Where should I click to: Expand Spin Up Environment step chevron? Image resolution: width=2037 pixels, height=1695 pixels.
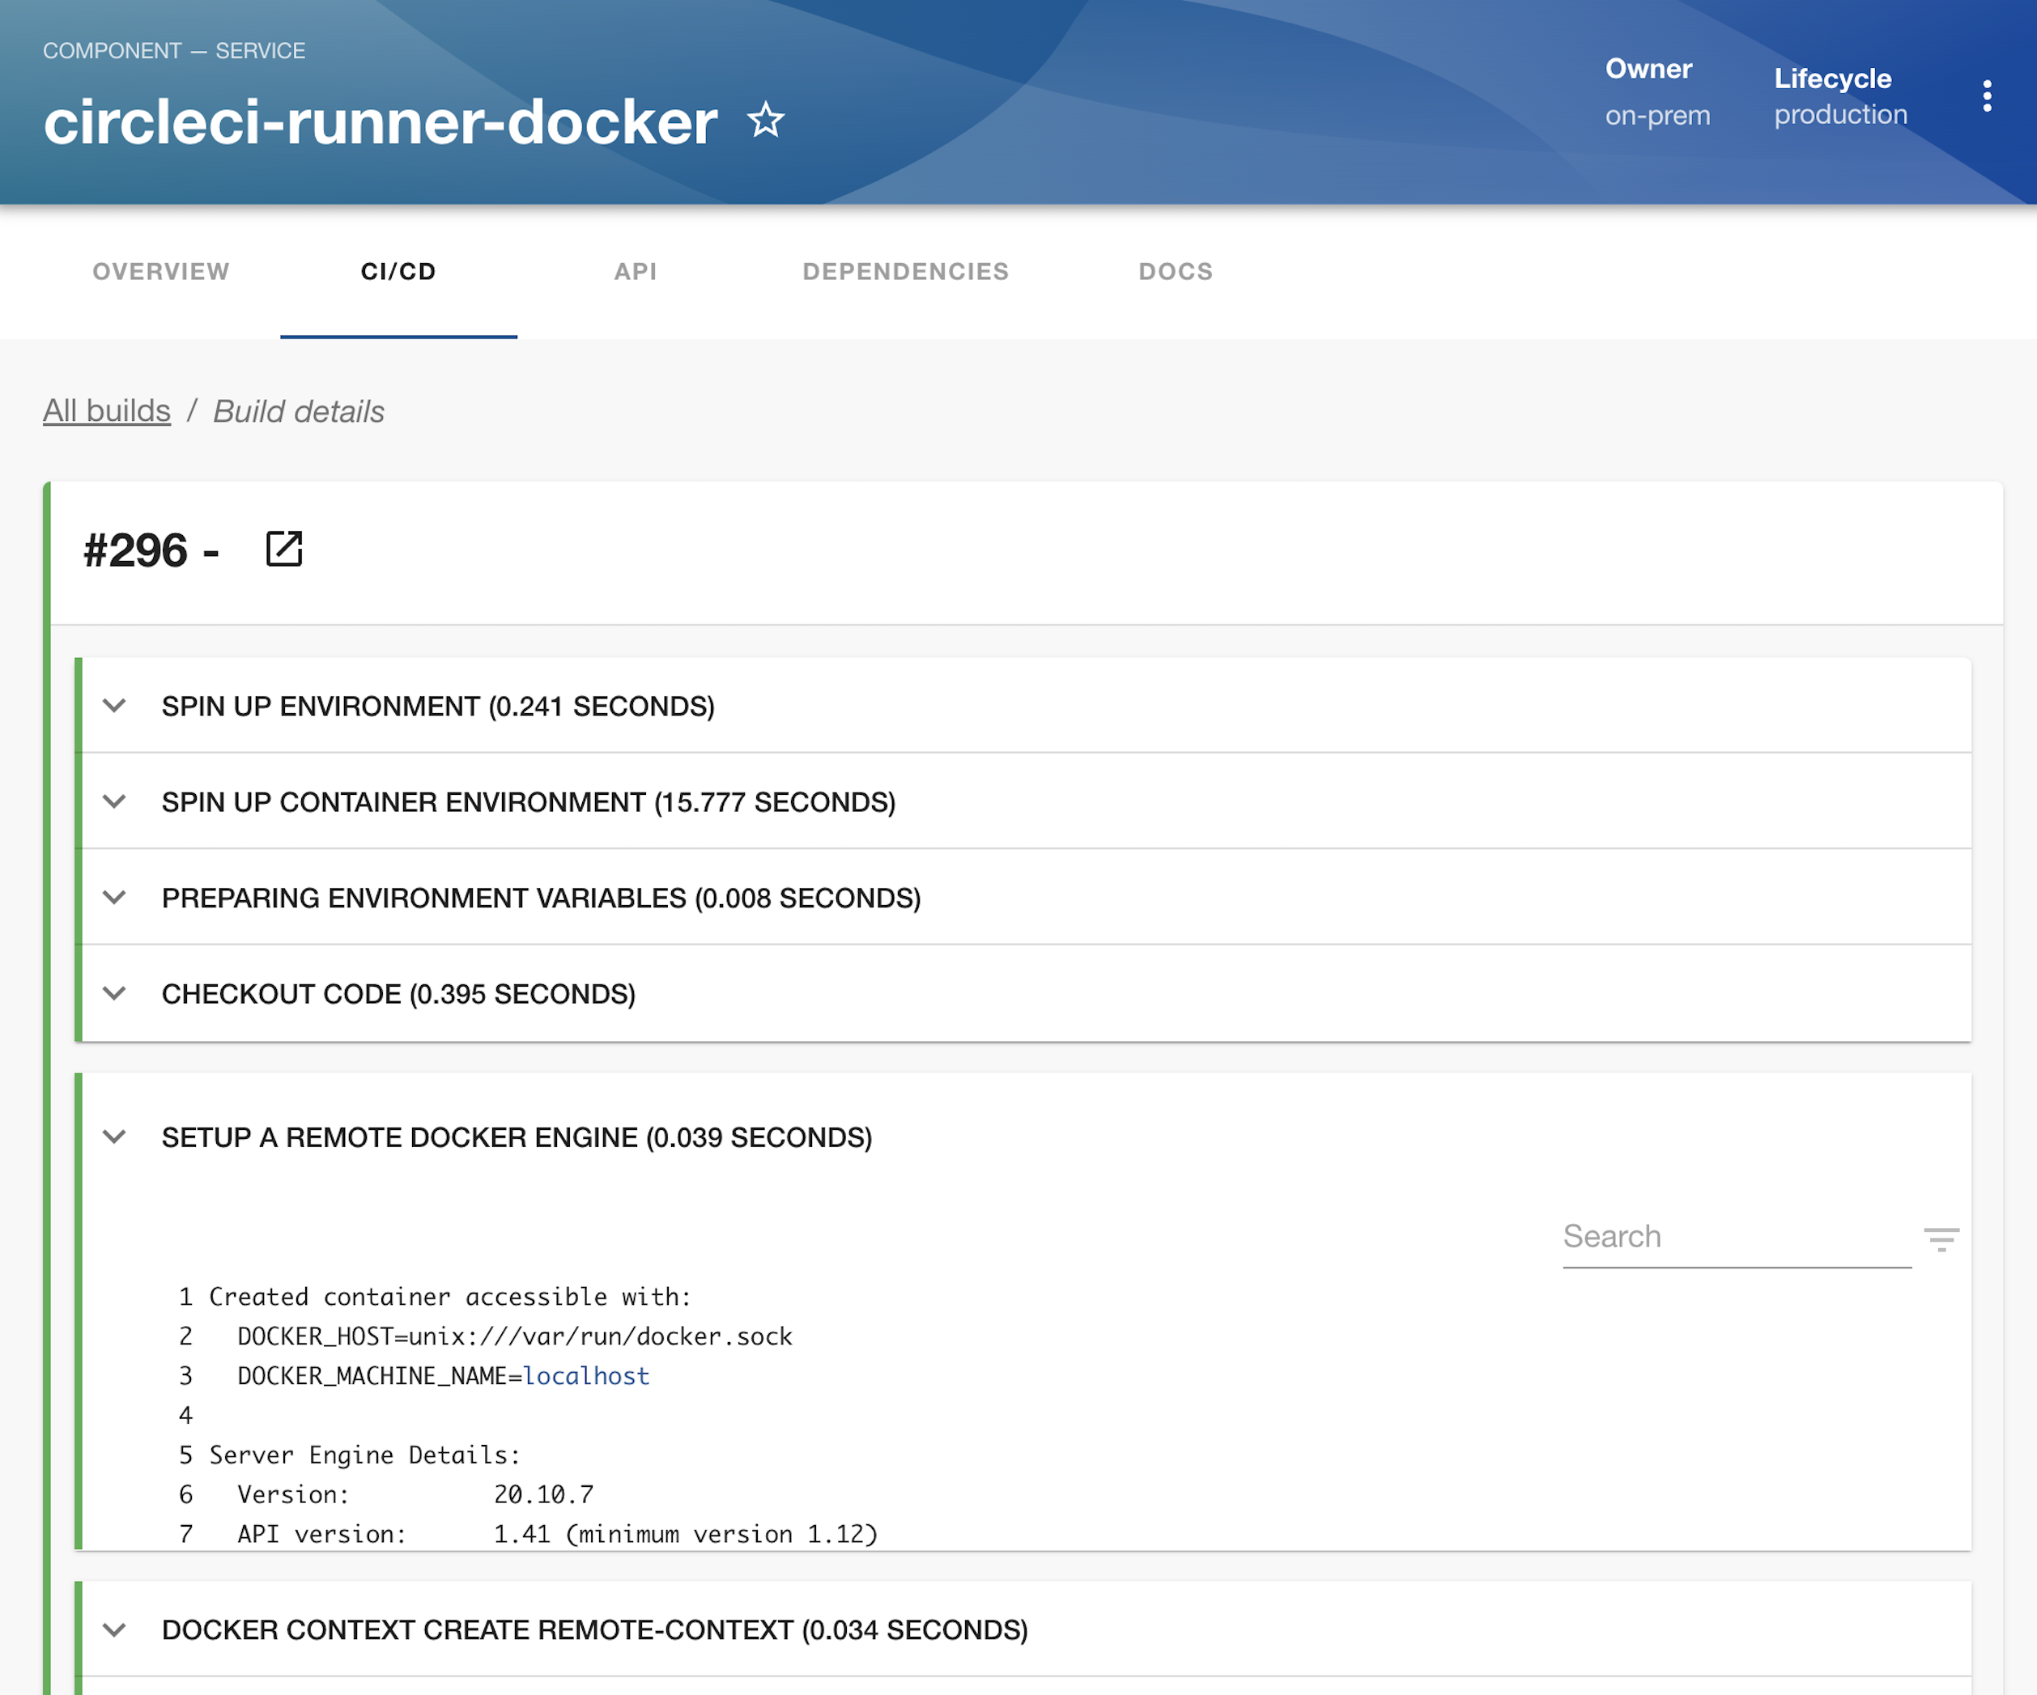coord(114,706)
